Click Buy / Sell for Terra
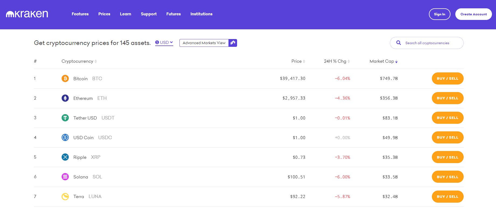The height and width of the screenshot is (211, 496). click(448, 196)
